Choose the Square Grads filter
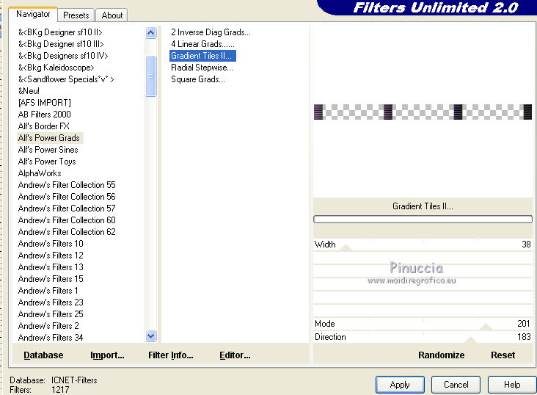This screenshot has height=395, width=537. [x=198, y=79]
